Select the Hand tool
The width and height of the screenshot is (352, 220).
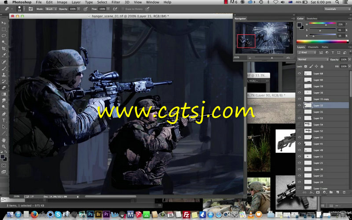point(4,140)
